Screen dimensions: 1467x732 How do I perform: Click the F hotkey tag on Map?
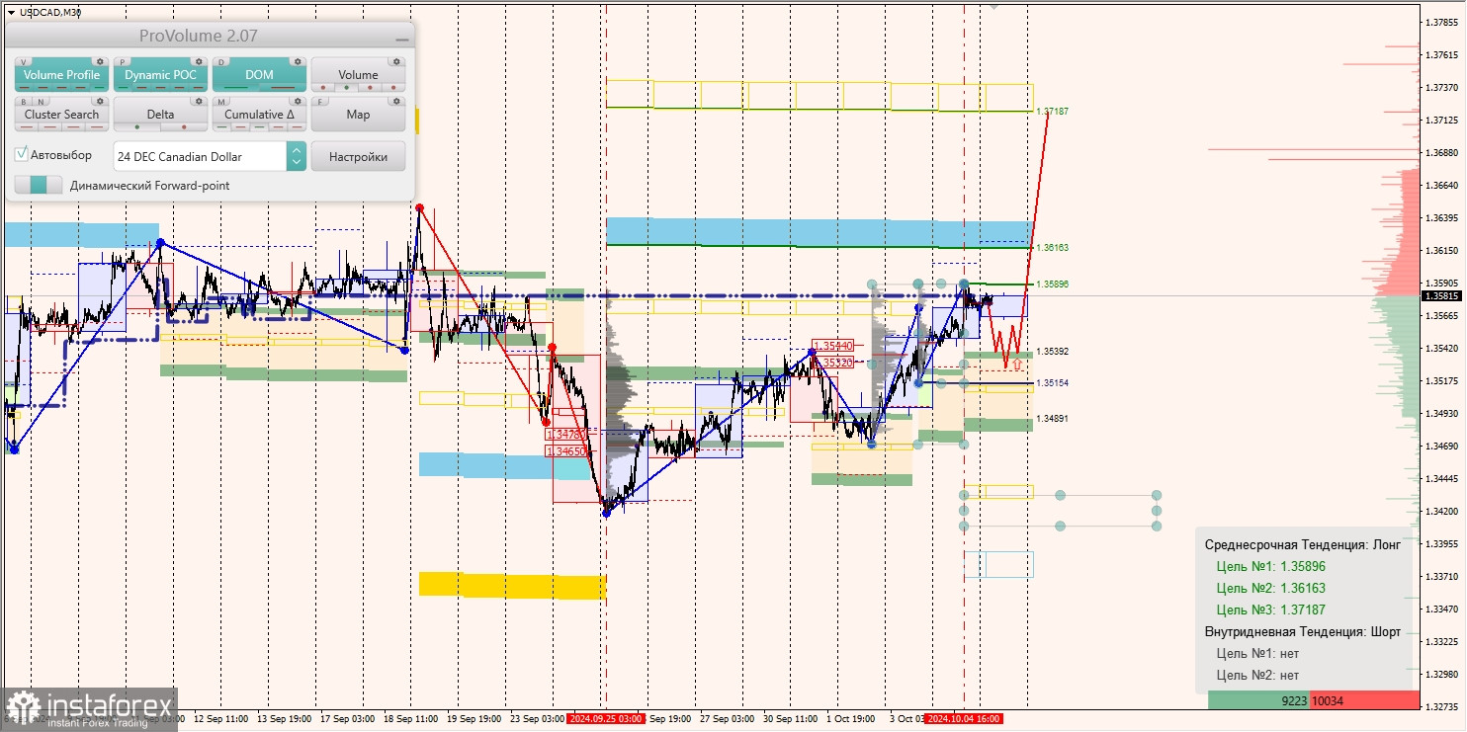[320, 101]
